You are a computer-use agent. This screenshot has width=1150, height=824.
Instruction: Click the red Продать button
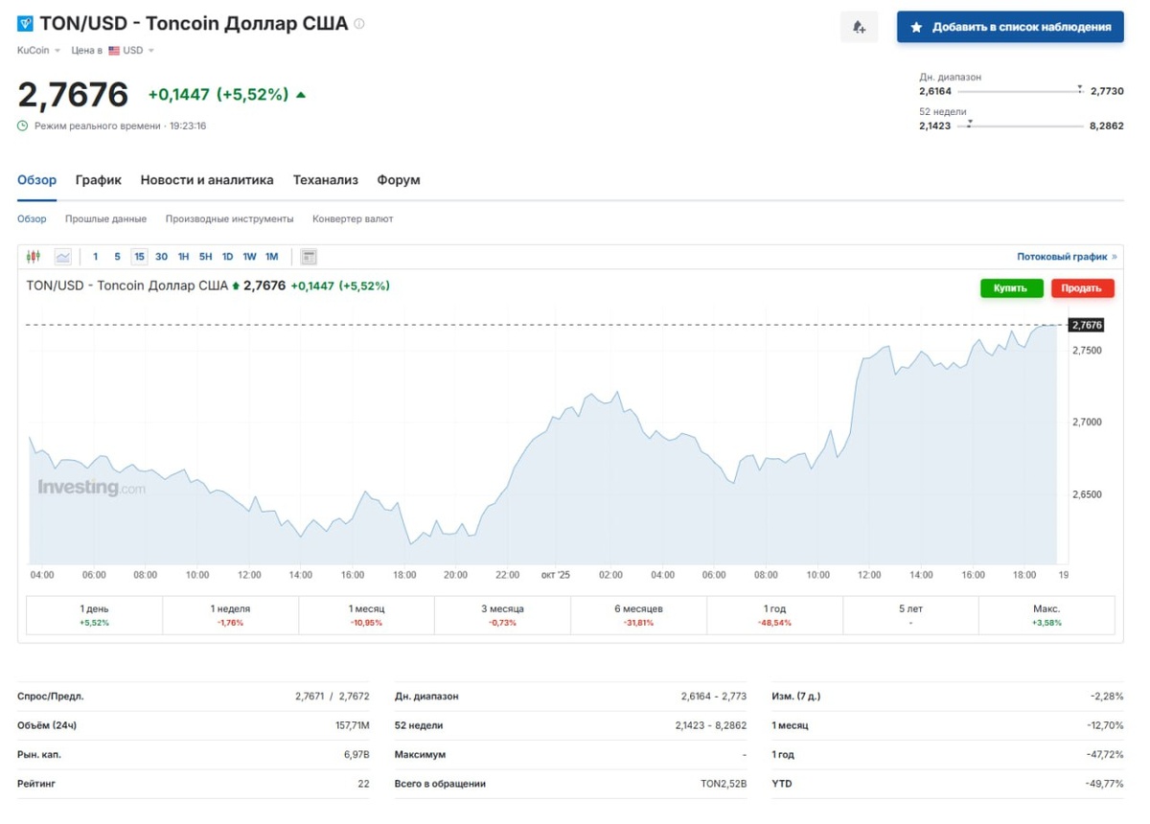pos(1082,287)
